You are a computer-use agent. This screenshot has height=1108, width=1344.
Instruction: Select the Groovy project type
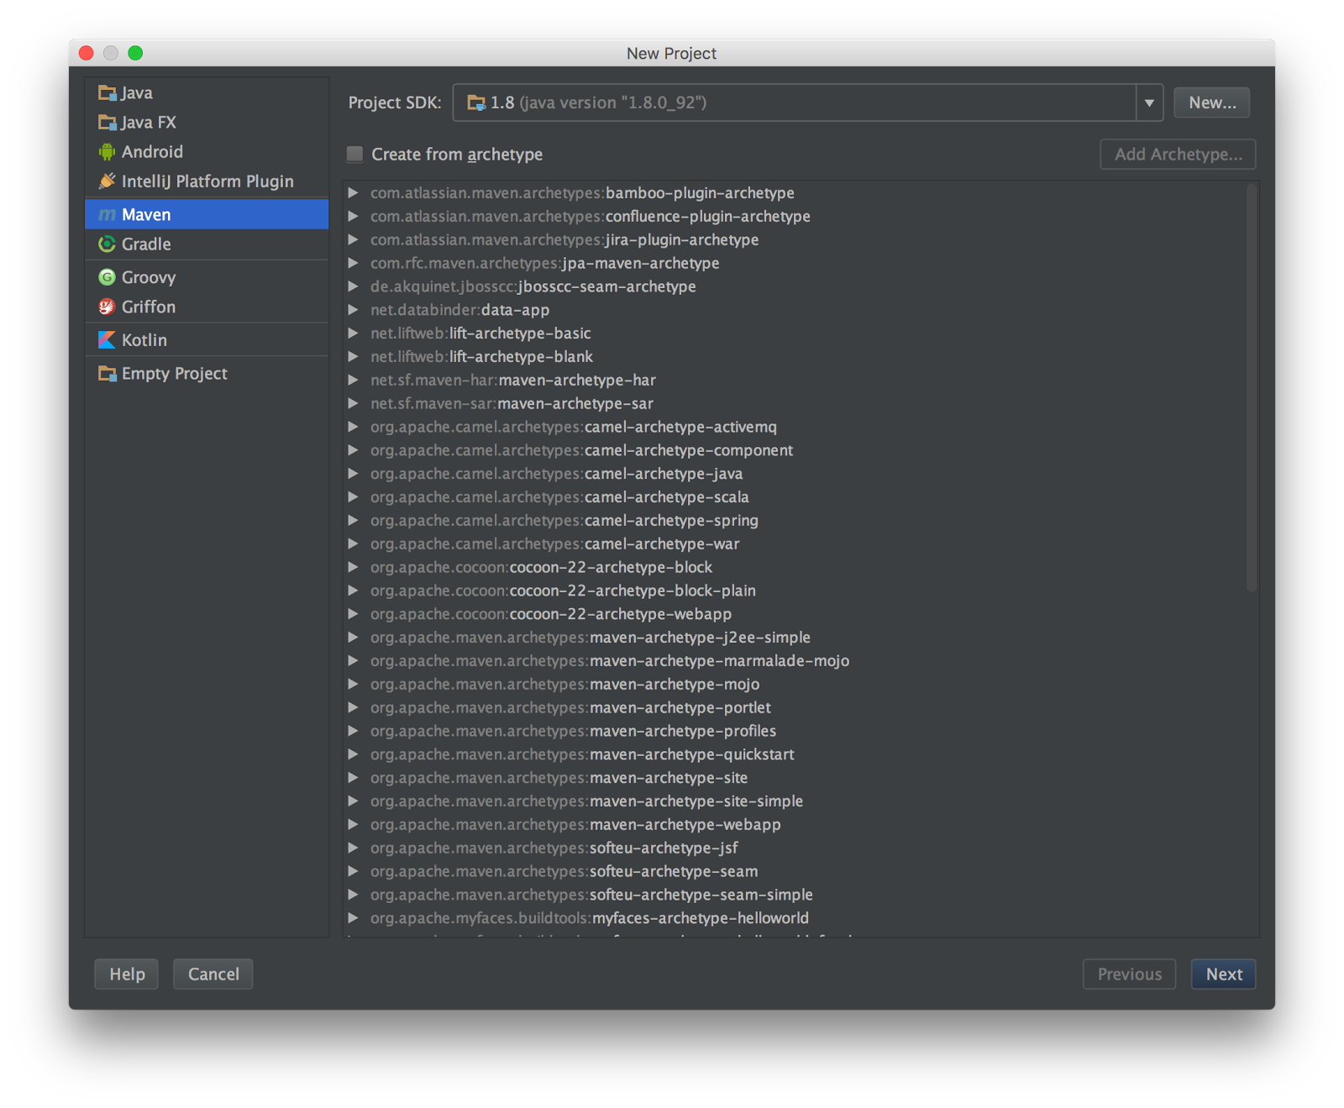coord(207,277)
